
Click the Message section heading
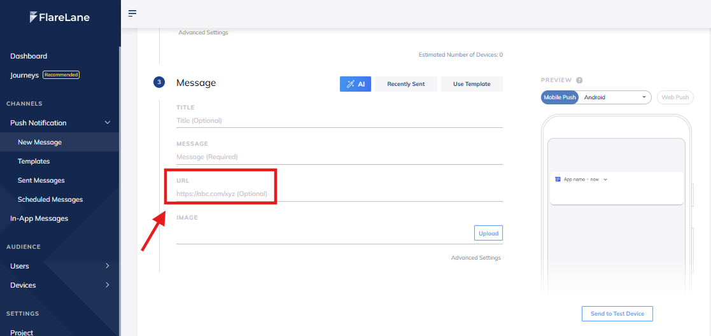pyautogui.click(x=196, y=83)
